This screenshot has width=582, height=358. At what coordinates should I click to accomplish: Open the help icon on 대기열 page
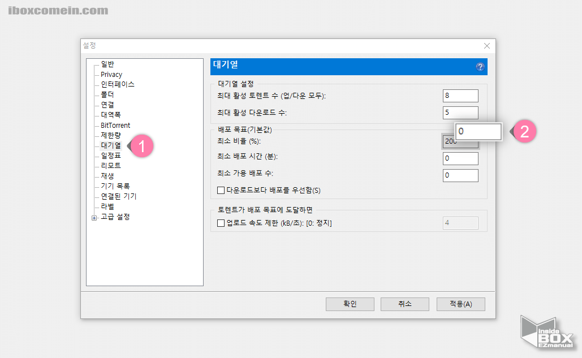(x=479, y=67)
